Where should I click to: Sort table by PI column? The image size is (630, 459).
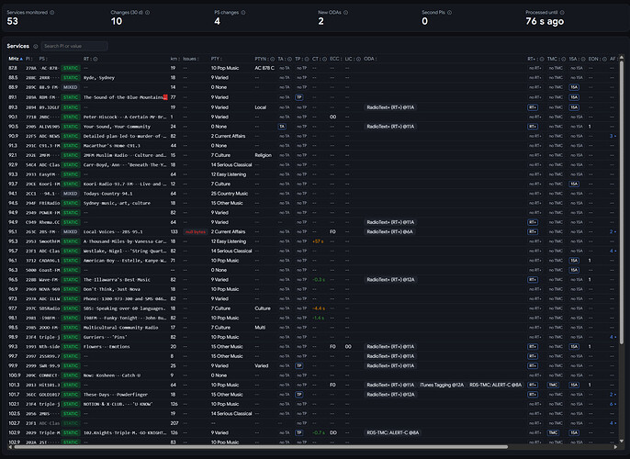pos(28,59)
